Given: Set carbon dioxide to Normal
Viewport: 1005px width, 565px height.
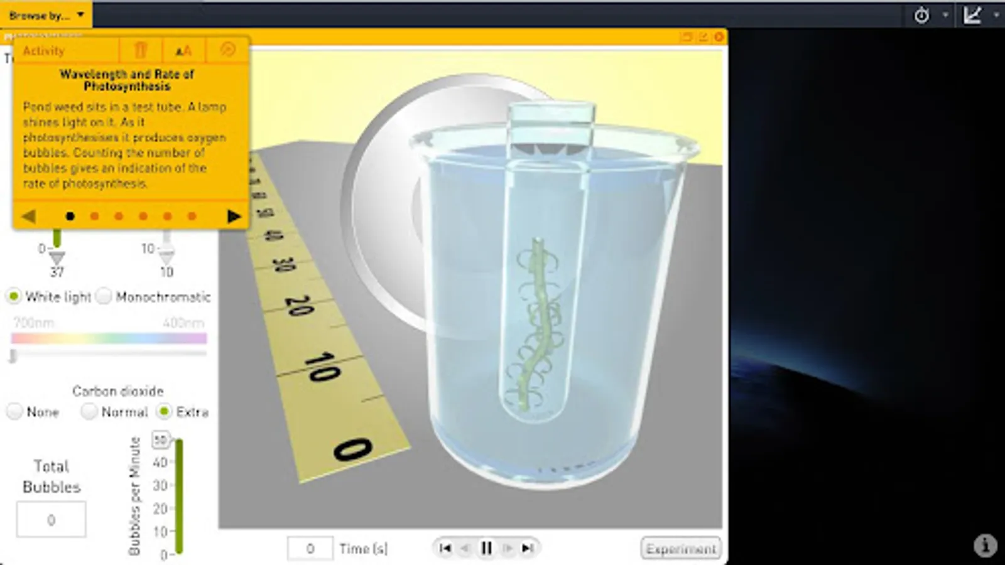Looking at the screenshot, I should pyautogui.click(x=89, y=412).
